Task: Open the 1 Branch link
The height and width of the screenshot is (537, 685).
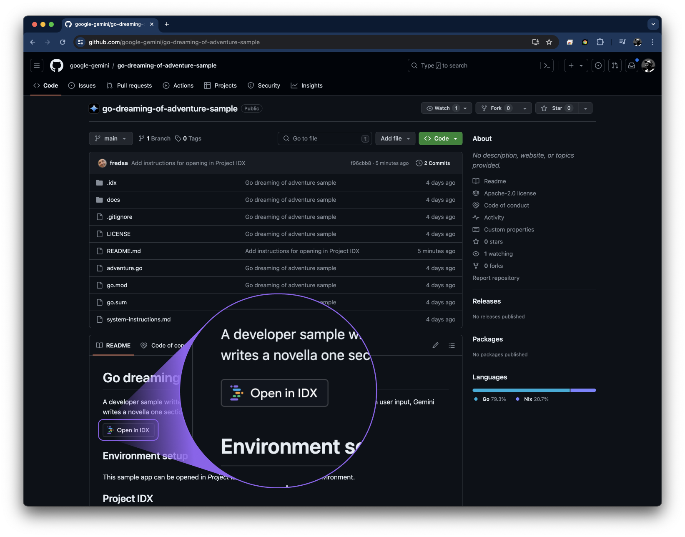Action: 155,138
